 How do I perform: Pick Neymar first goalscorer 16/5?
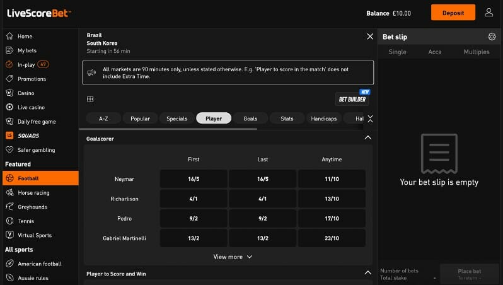point(194,179)
